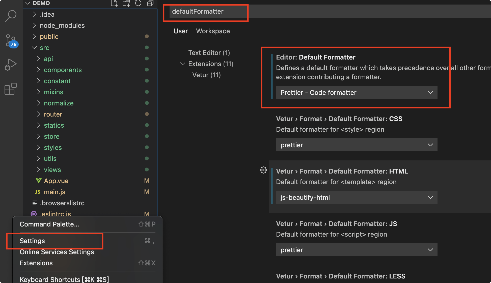491x283 pixels.
Task: Open the Run and Debug view
Action: (x=11, y=65)
